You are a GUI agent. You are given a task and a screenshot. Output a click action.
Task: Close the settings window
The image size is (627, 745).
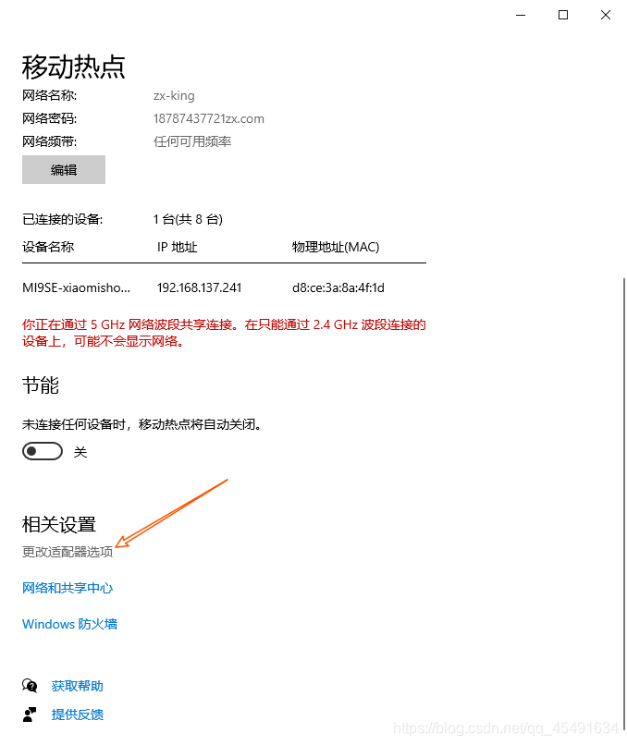606,15
